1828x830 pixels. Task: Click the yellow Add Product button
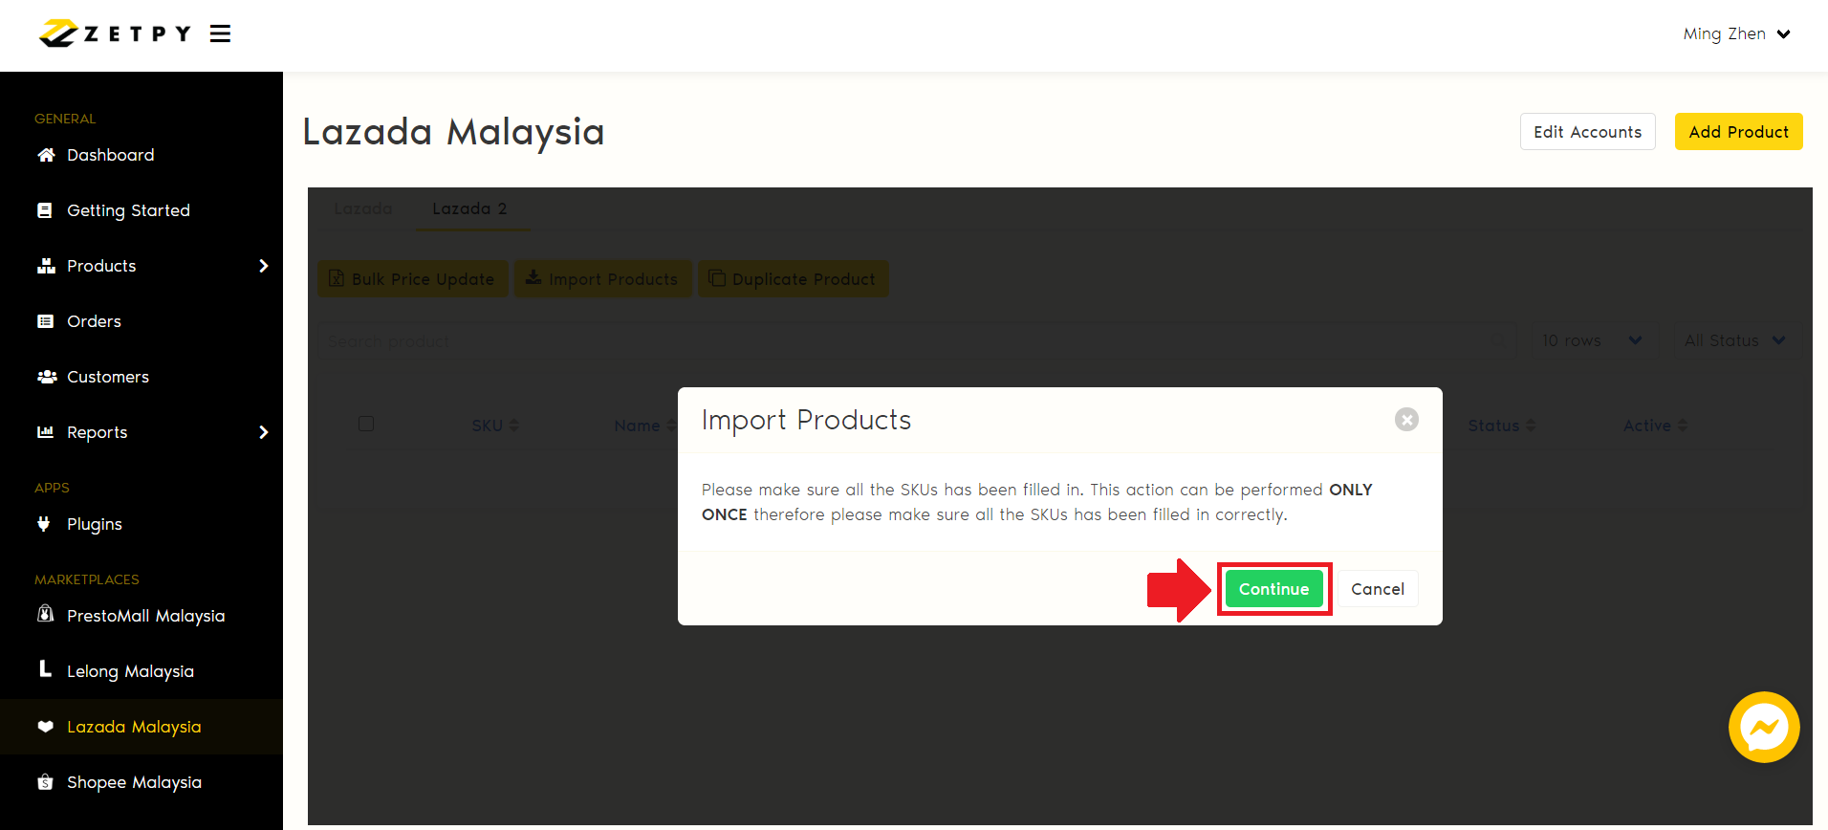click(x=1738, y=132)
